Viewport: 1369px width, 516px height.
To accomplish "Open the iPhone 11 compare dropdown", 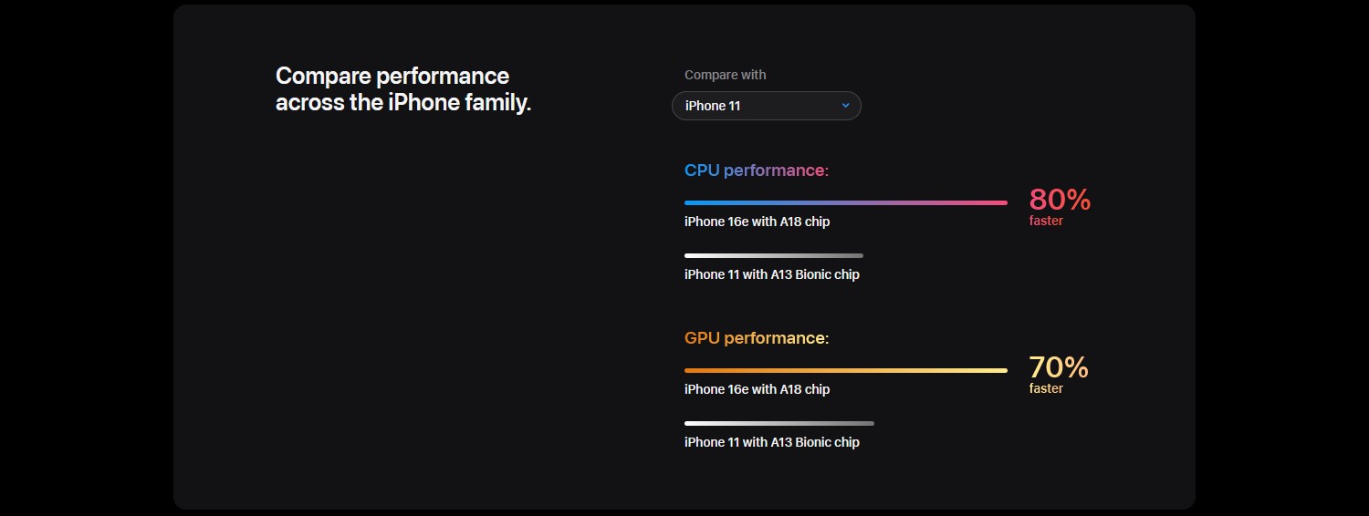I will pyautogui.click(x=767, y=106).
